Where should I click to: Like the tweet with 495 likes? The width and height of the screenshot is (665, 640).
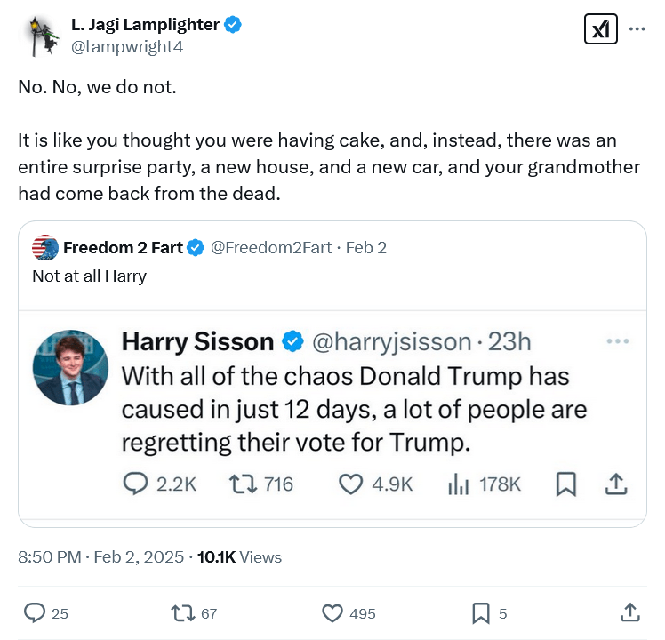coord(332,612)
